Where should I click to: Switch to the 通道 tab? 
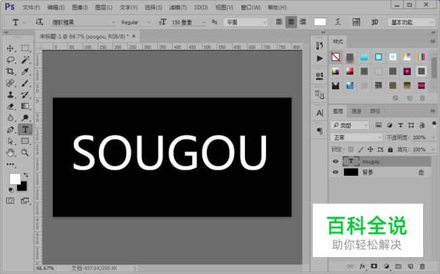(x=356, y=111)
